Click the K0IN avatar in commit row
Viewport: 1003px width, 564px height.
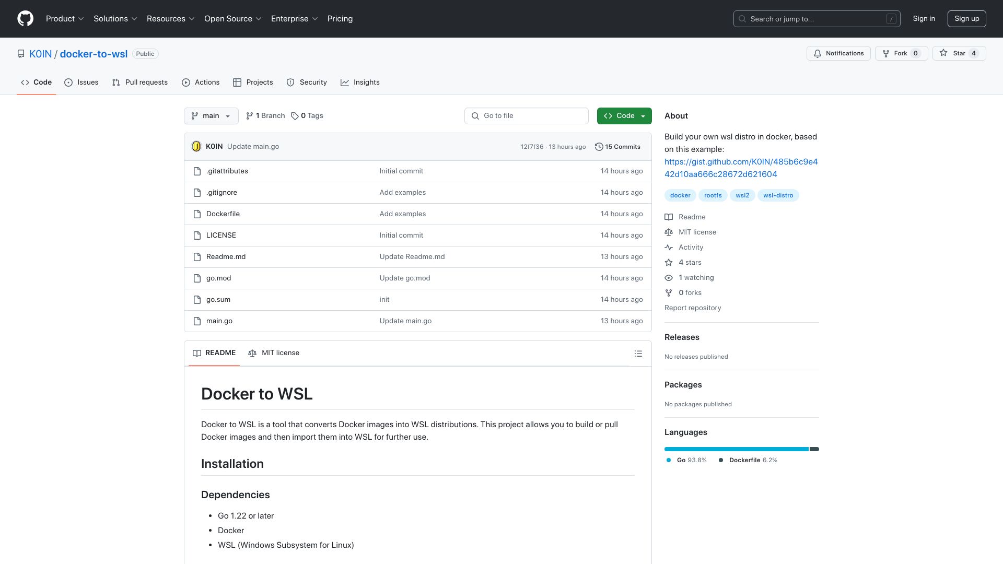coord(196,147)
